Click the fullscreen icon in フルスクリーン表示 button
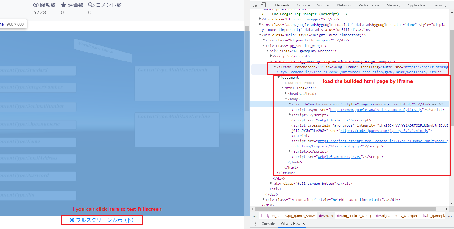This screenshot has height=229, width=454. (72, 220)
